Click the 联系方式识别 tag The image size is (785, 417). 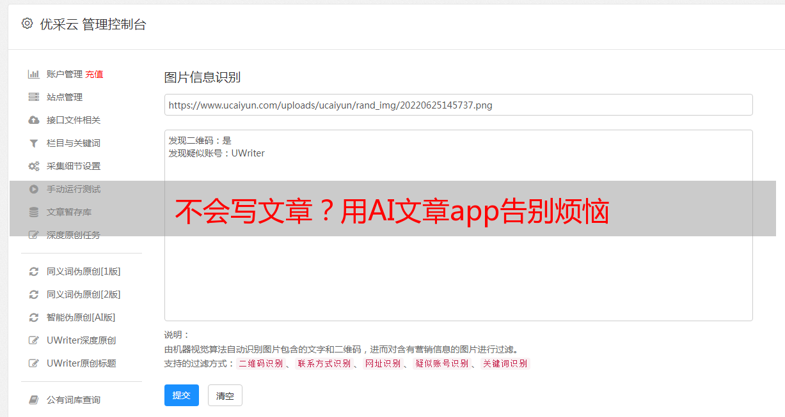click(x=324, y=363)
